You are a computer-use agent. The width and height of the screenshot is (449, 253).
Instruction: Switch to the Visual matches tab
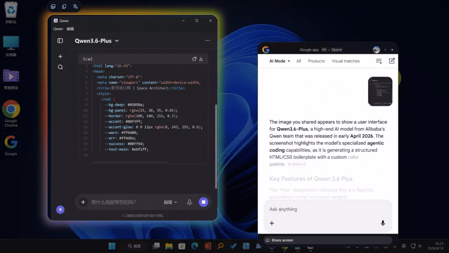345,61
